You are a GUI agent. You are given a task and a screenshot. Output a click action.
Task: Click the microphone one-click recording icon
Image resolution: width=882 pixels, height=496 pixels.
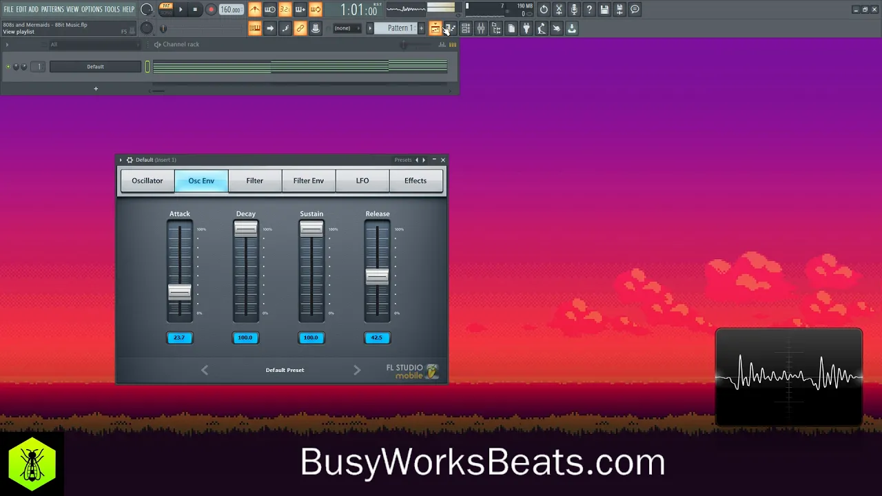574,10
